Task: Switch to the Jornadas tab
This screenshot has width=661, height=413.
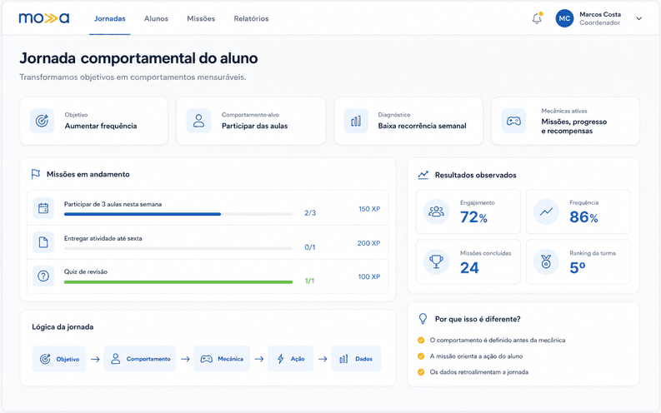Action: tap(109, 18)
